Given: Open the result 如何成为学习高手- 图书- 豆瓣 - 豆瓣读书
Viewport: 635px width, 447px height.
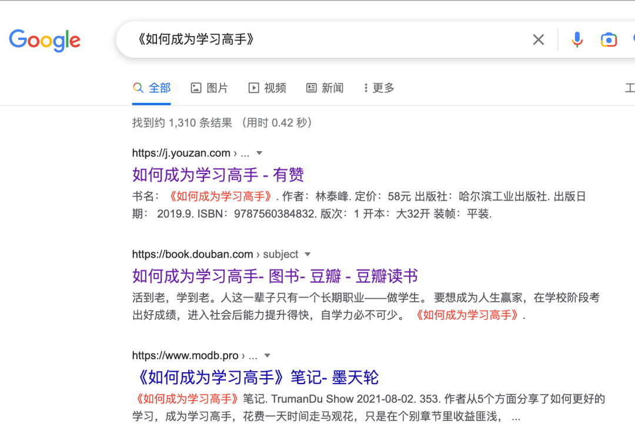Looking at the screenshot, I should click(x=275, y=276).
